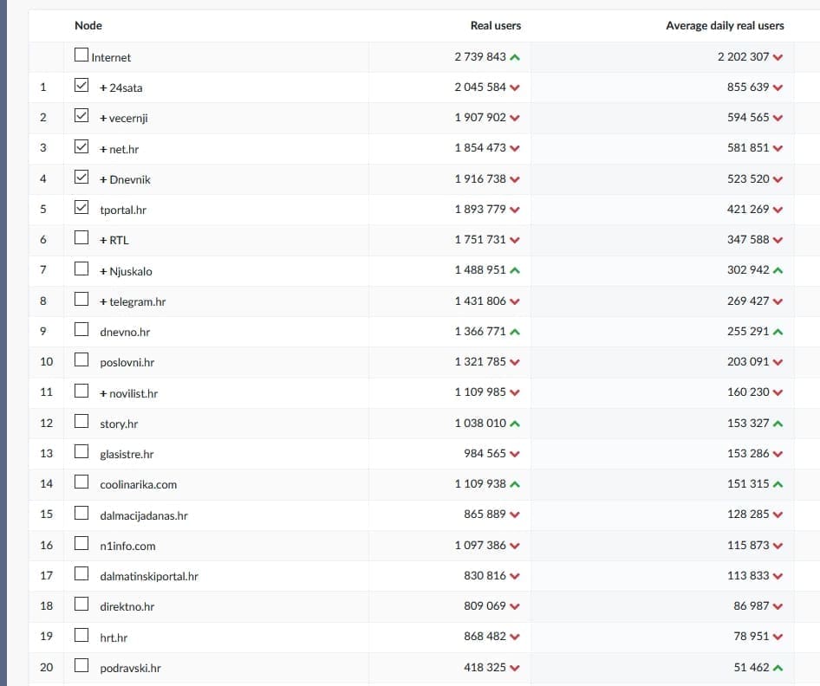Click red down arrow beside 24sata's 2 045 584

point(516,87)
